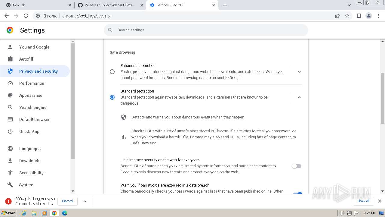Expand Enhanced protection details chevron
Image resolution: width=385 pixels, height=217 pixels.
299,72
